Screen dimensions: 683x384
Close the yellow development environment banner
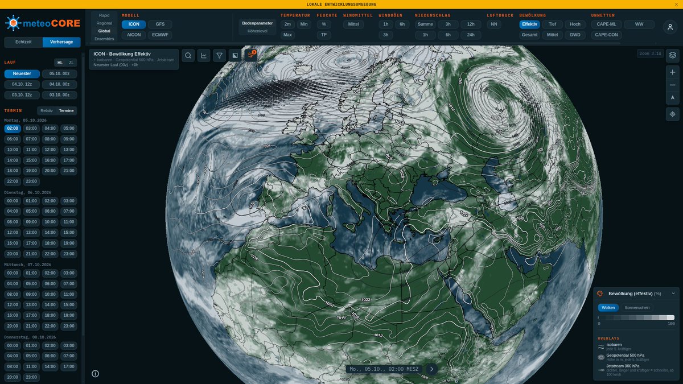676,4
